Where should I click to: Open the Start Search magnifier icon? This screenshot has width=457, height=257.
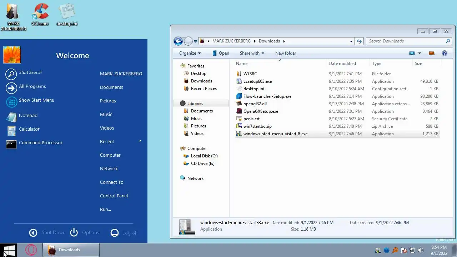[11, 74]
